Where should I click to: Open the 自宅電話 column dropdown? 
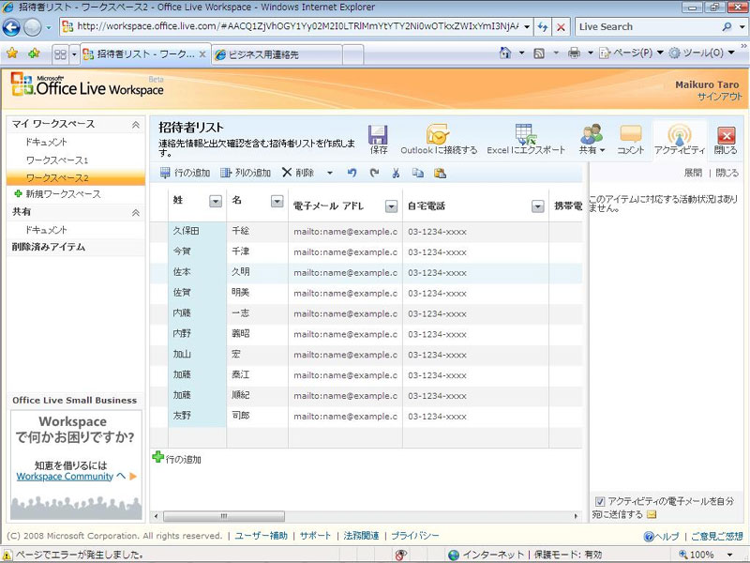[538, 206]
